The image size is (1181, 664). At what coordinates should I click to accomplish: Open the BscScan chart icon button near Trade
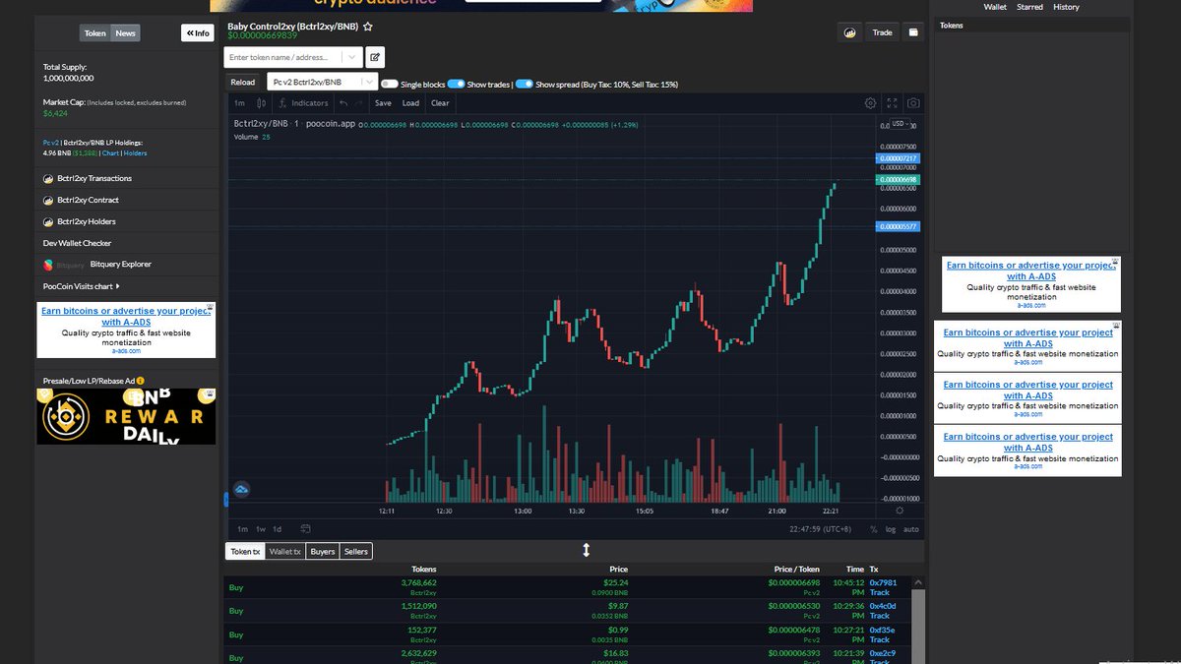pyautogui.click(x=849, y=32)
